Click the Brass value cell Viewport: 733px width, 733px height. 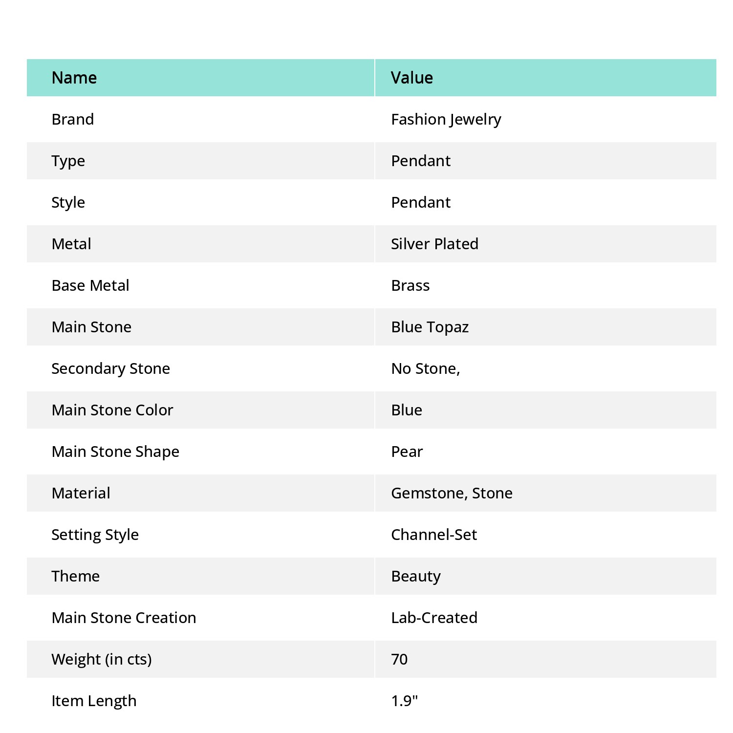point(410,285)
